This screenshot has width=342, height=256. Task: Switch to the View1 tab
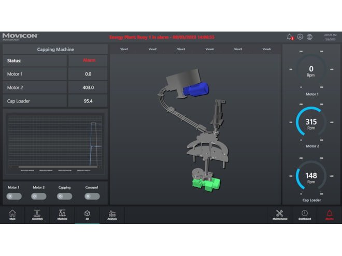tap(124, 49)
